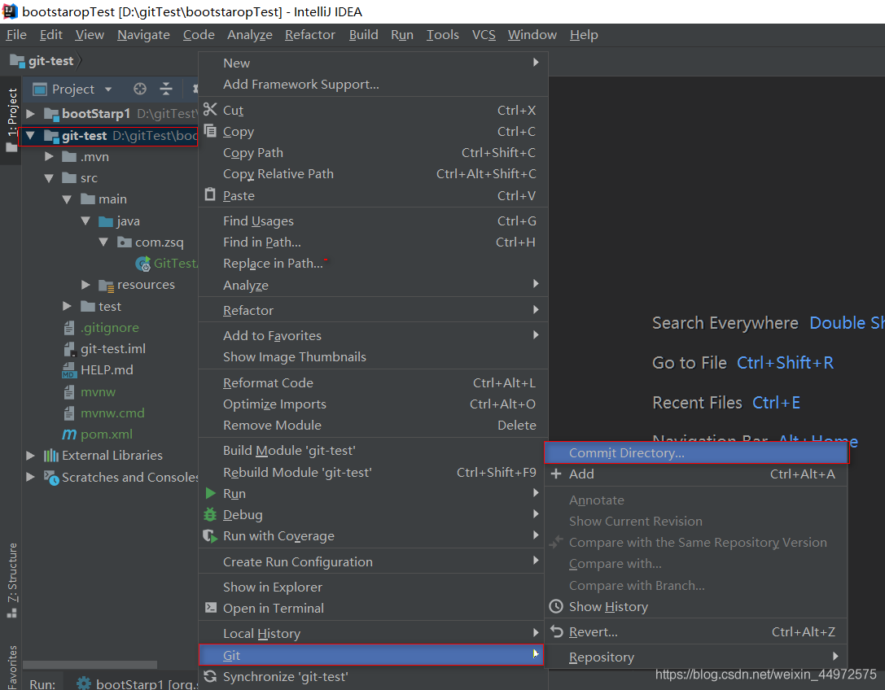Viewport: 885px width, 690px height.
Task: Open the 1: Project side tab
Action: [x=11, y=119]
